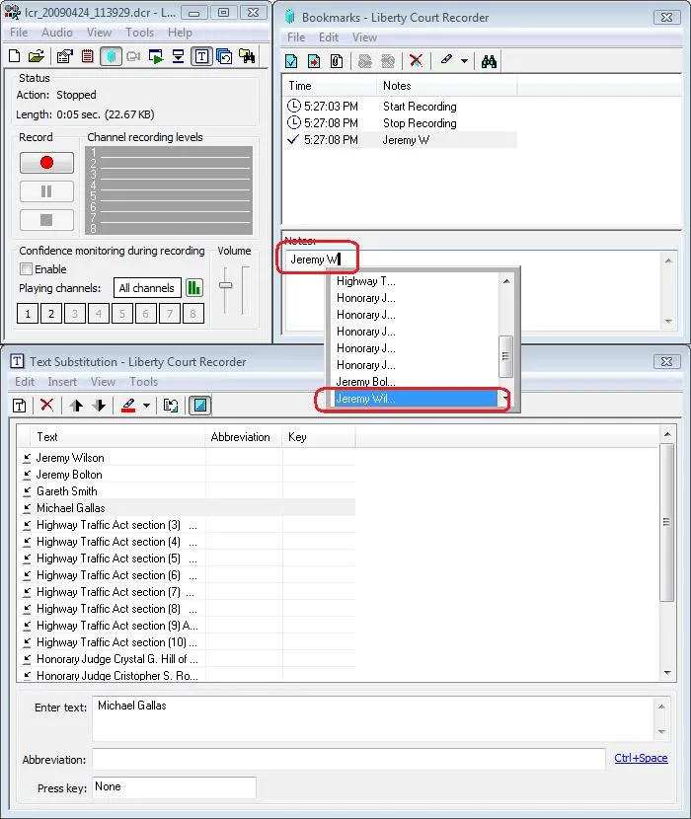Viewport: 691px width, 819px height.
Task: Toggle playing channel 1 button
Action: click(28, 314)
